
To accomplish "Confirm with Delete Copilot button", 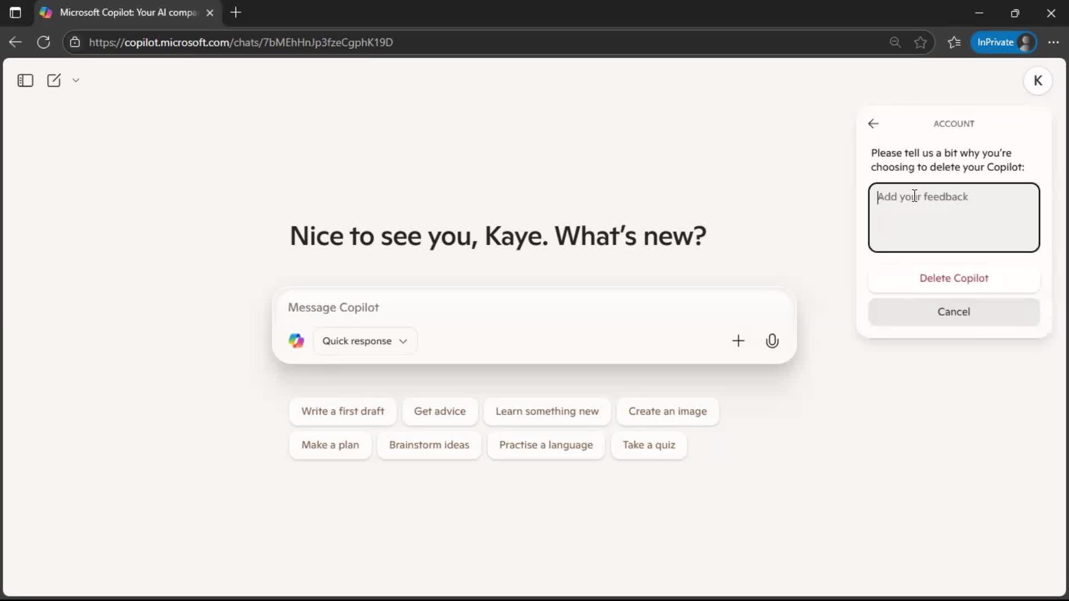I will tap(954, 278).
